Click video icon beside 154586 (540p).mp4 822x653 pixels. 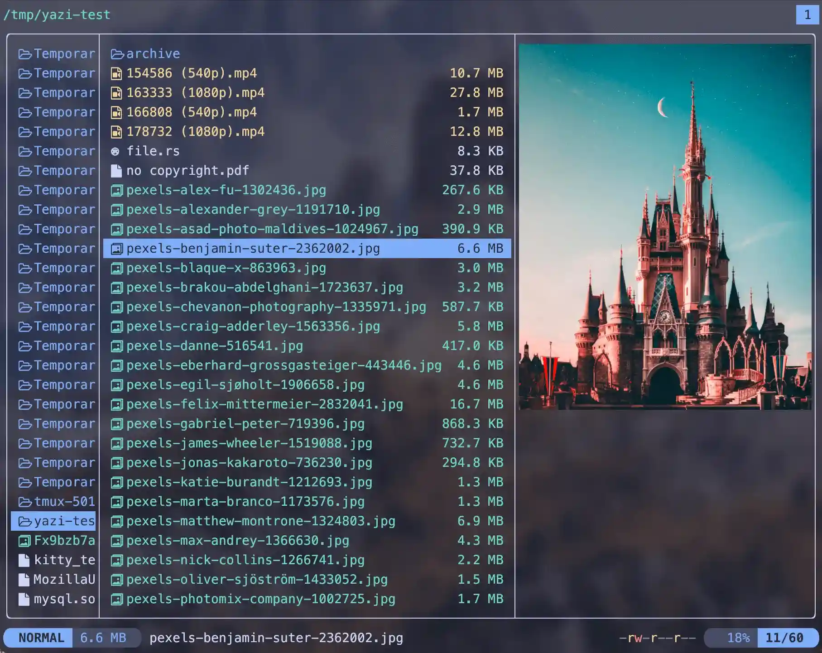click(116, 73)
